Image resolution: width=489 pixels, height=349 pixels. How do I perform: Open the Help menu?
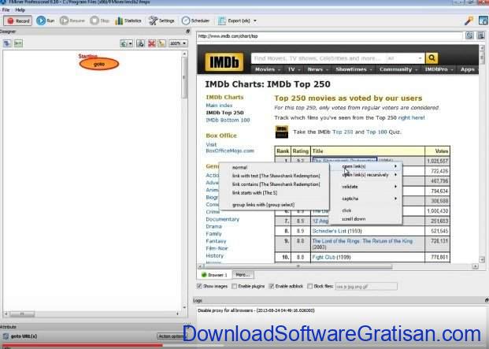point(20,9)
